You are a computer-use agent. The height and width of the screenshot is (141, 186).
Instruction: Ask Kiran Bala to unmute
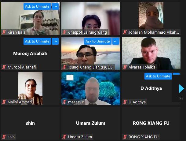click(37, 6)
